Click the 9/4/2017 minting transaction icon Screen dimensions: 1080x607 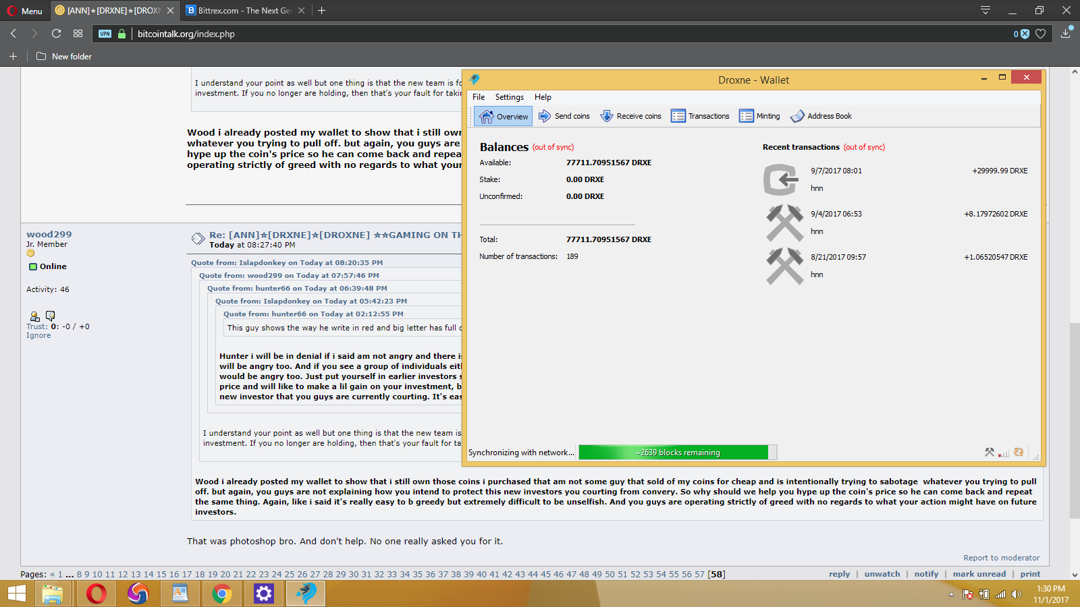[x=784, y=223]
